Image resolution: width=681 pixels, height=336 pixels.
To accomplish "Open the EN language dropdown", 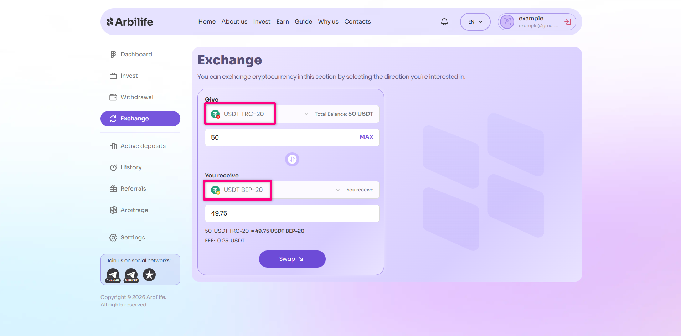I will 475,22.
